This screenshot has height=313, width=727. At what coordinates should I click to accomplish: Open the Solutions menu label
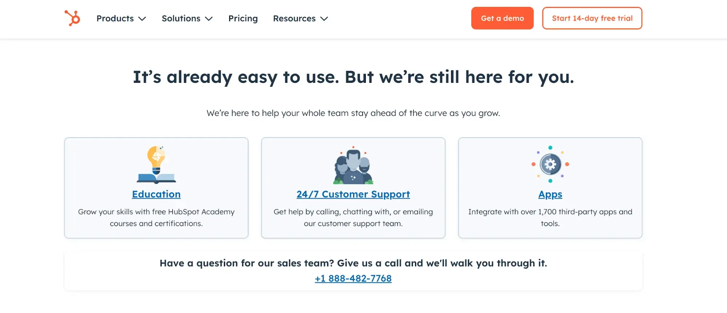tap(181, 19)
